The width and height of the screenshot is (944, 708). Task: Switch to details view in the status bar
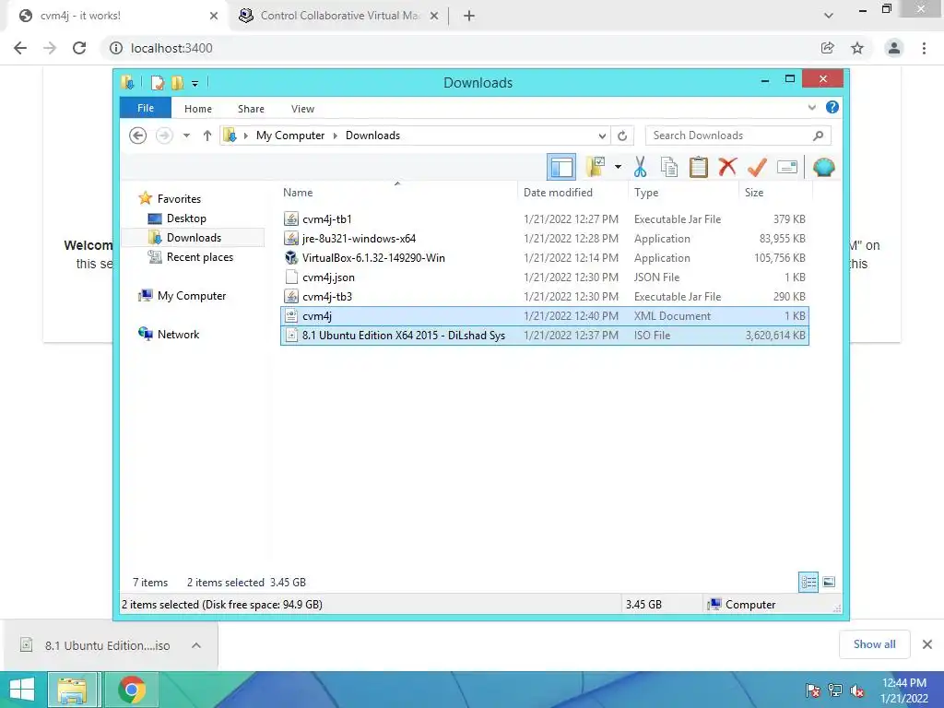tap(808, 582)
